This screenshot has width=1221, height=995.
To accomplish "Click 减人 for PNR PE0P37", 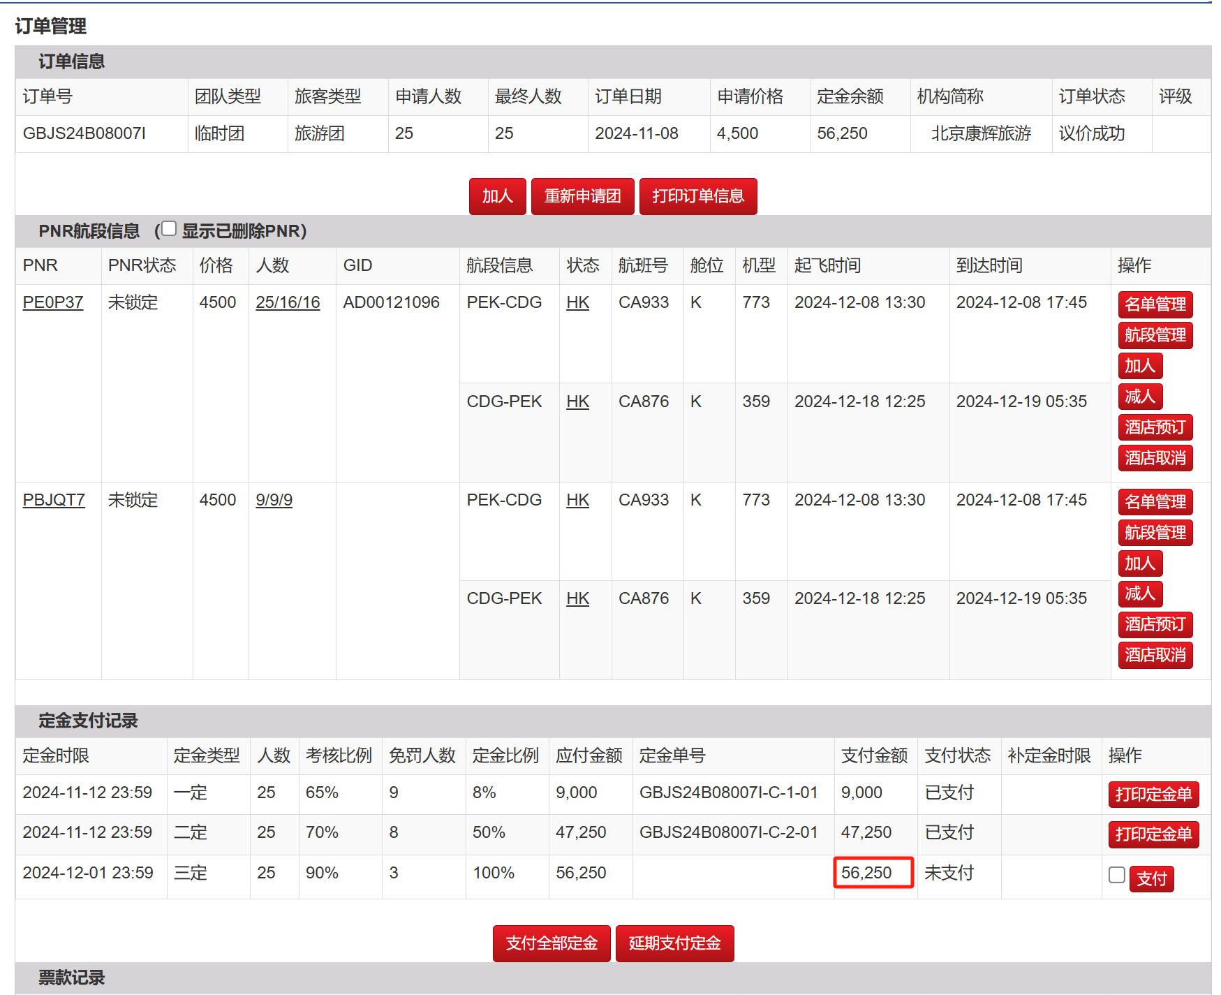I will pyautogui.click(x=1139, y=397).
